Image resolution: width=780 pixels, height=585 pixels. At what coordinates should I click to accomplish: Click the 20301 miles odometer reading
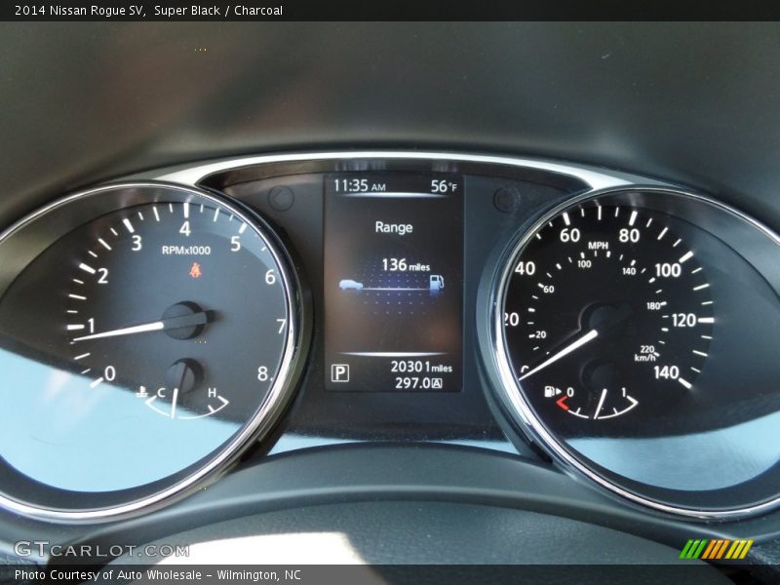[x=421, y=367]
